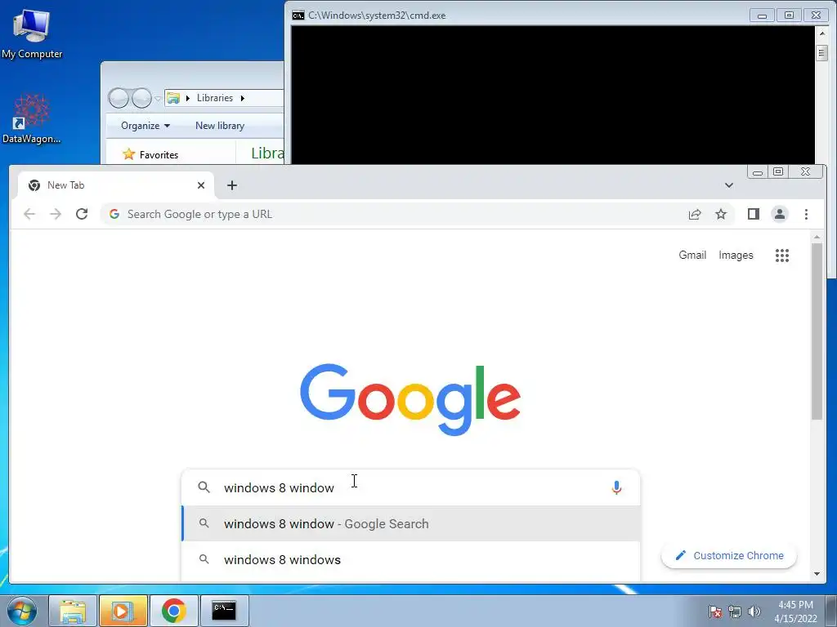Select the New Tab tab
Viewport: 837px width, 627px height.
[x=115, y=185]
